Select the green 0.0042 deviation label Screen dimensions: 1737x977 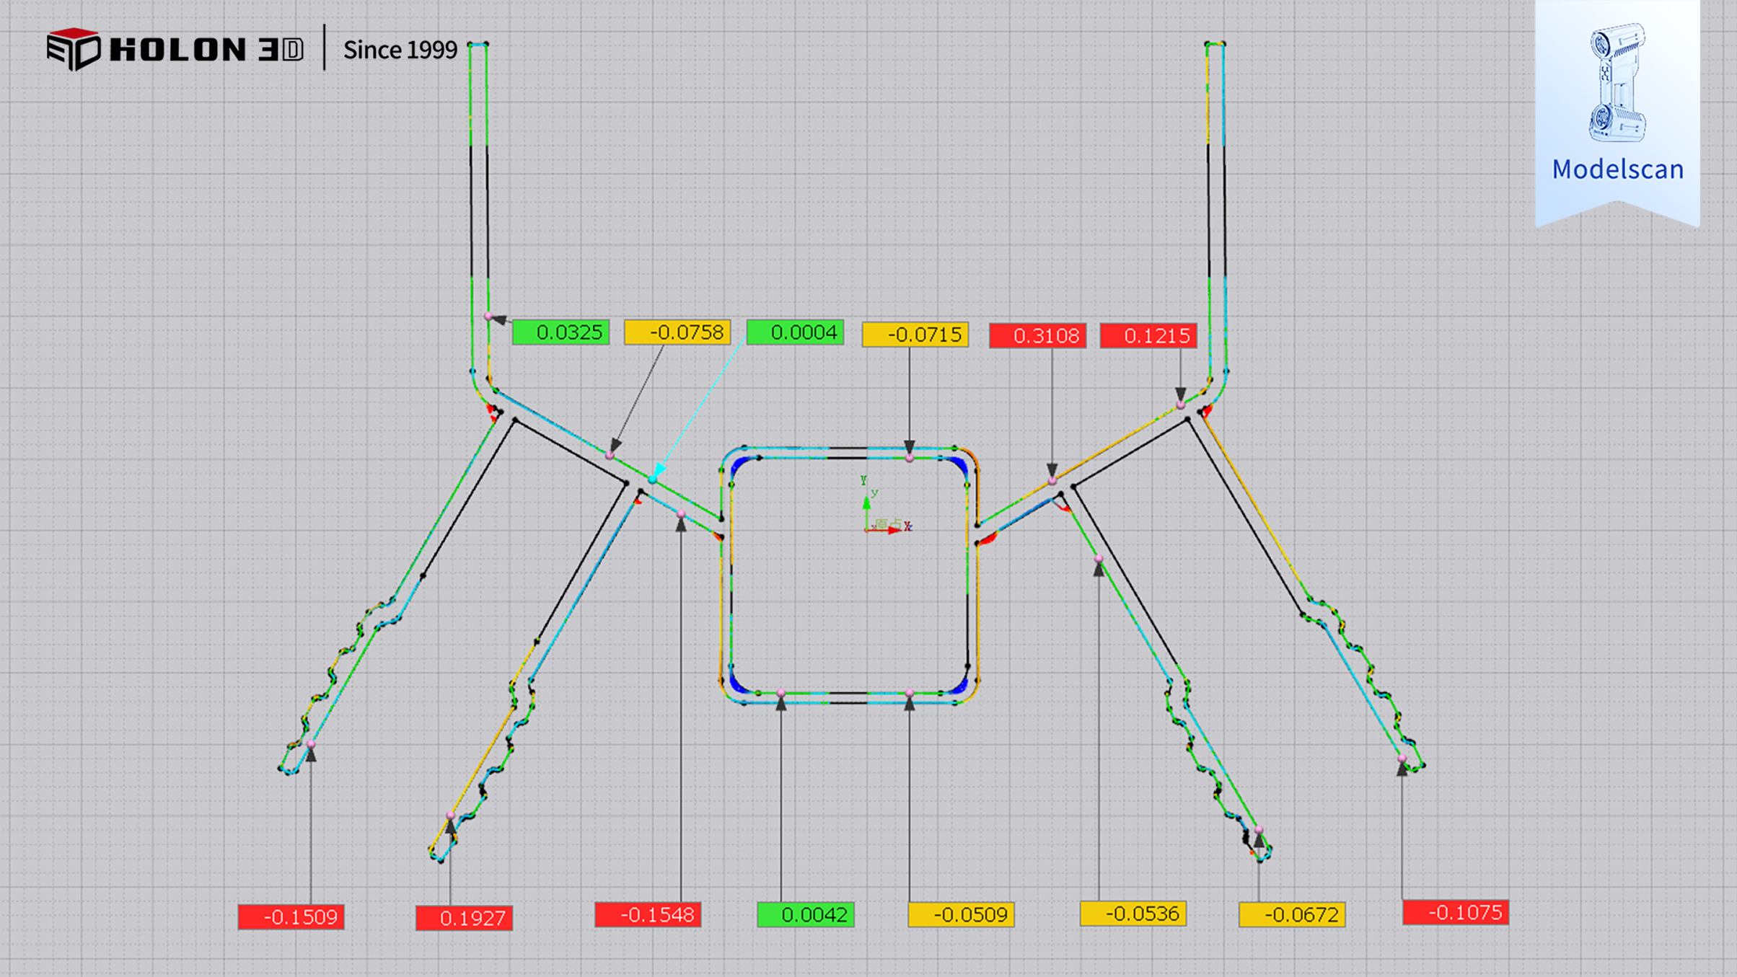click(806, 915)
